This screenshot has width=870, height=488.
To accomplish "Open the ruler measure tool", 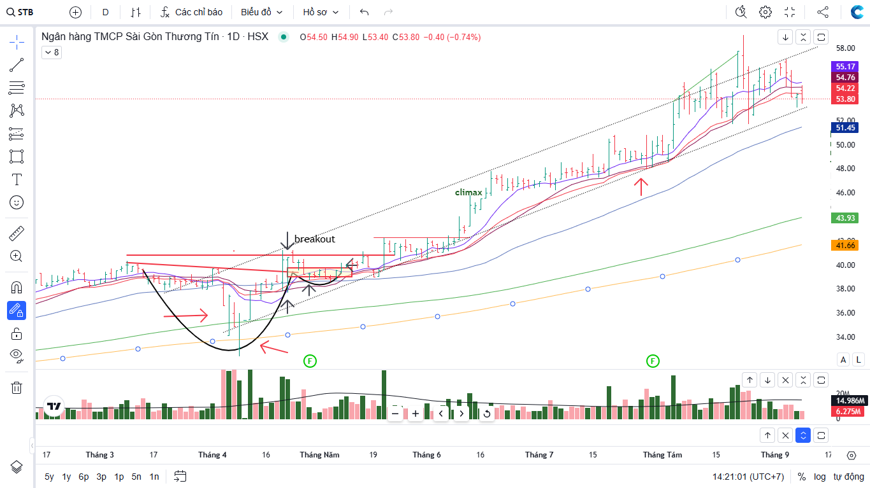I will 17,234.
